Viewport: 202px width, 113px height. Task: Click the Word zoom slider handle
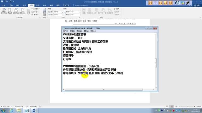click(187, 106)
